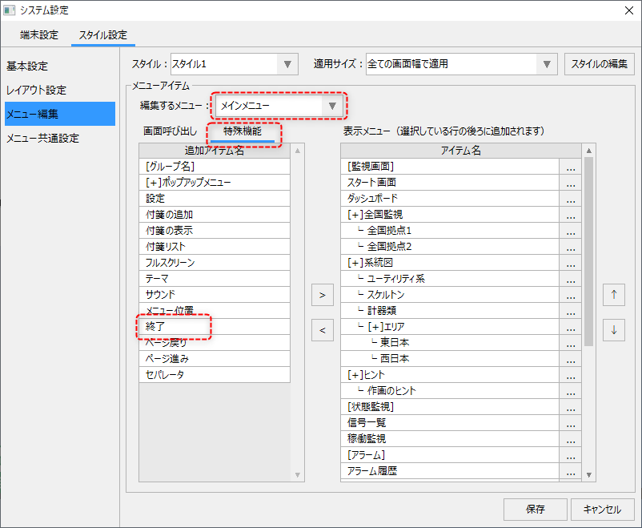The width and height of the screenshot is (642, 528).
Task: Click ellipsis button beside アラーム履歴
Action: [570, 471]
